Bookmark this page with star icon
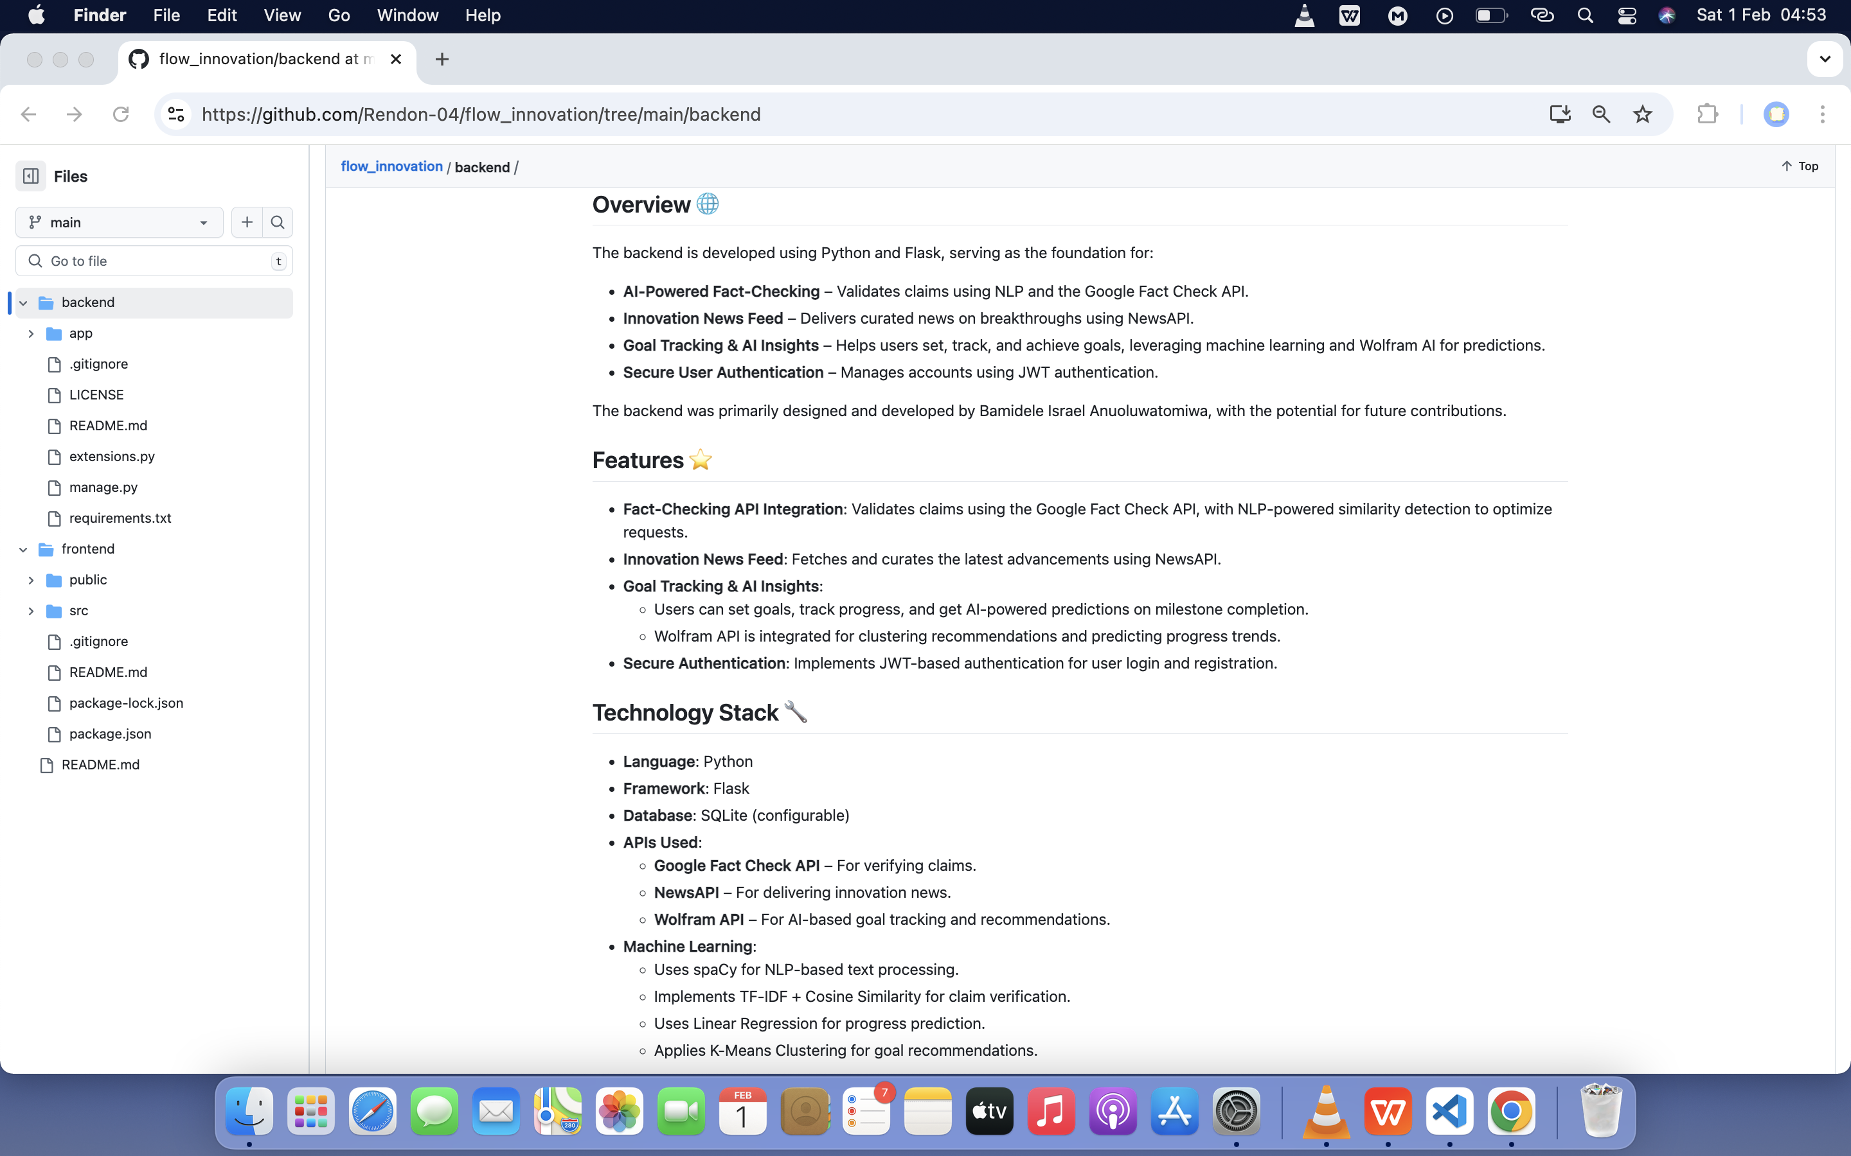The image size is (1851, 1156). [1642, 115]
